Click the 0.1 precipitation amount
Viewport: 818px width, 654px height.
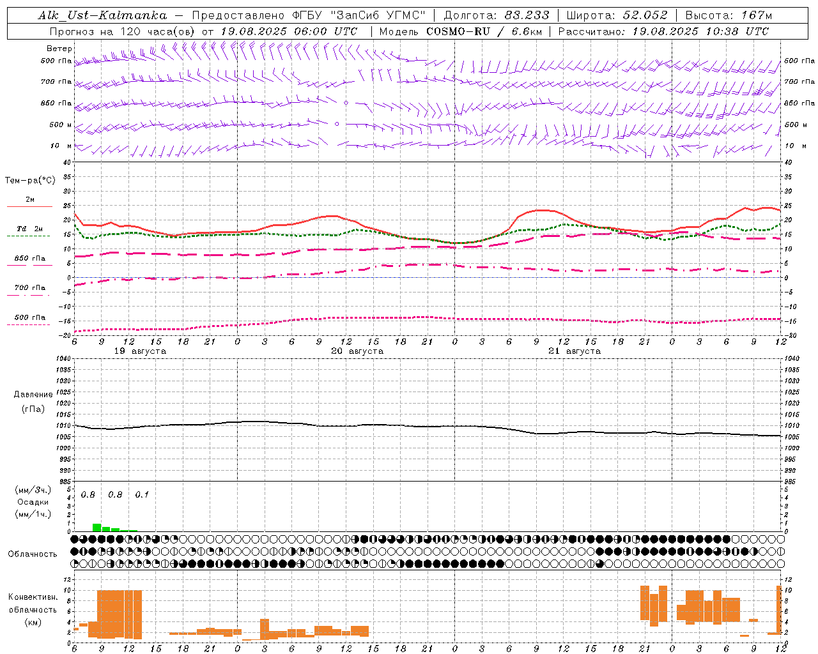tap(142, 495)
